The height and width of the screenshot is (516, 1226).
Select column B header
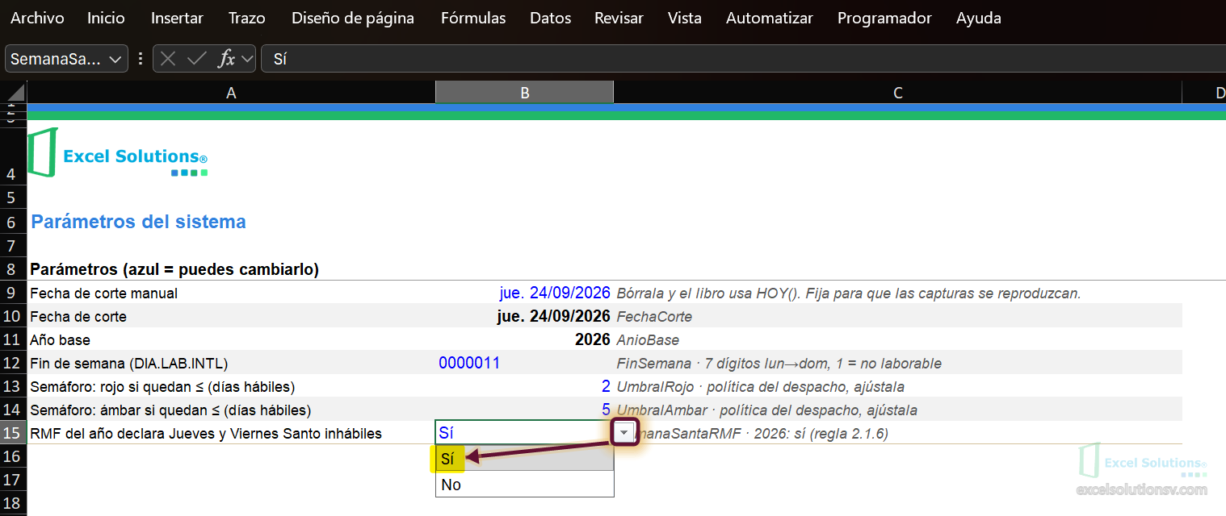point(524,93)
